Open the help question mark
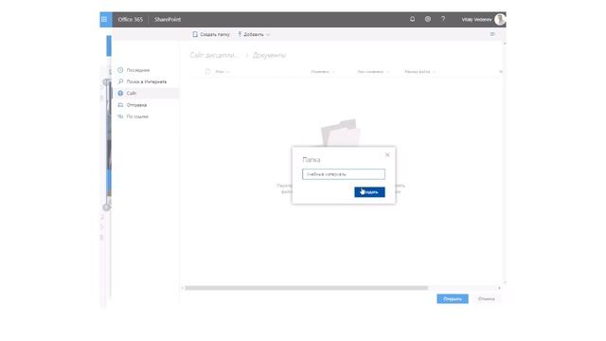This screenshot has width=606, height=341. 443,19
